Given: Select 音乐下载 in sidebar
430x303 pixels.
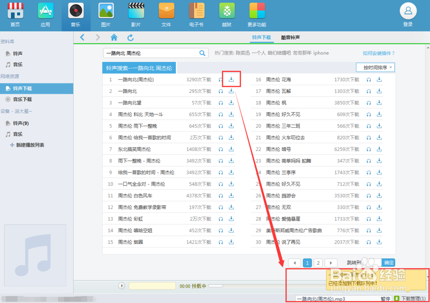Looking at the screenshot, I should [22, 99].
